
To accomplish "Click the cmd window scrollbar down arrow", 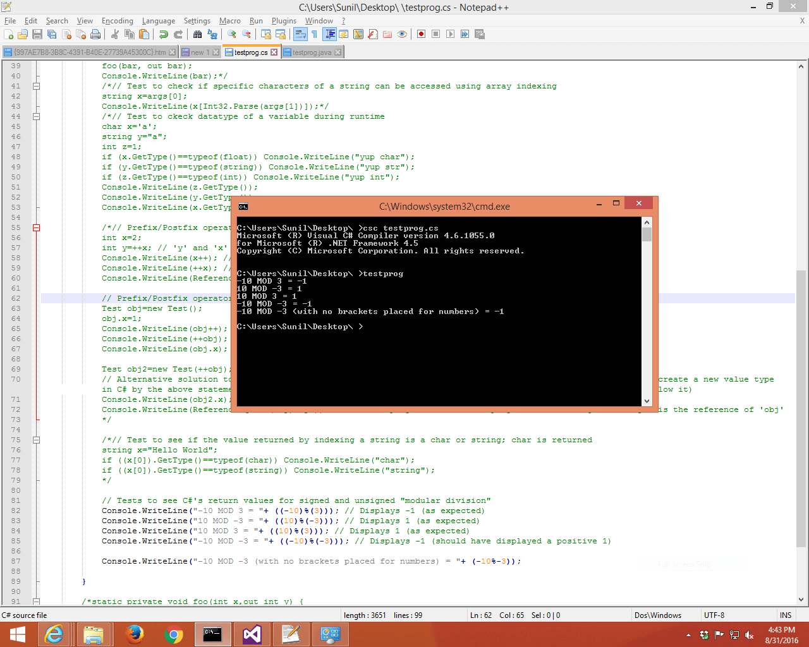I will tap(647, 401).
